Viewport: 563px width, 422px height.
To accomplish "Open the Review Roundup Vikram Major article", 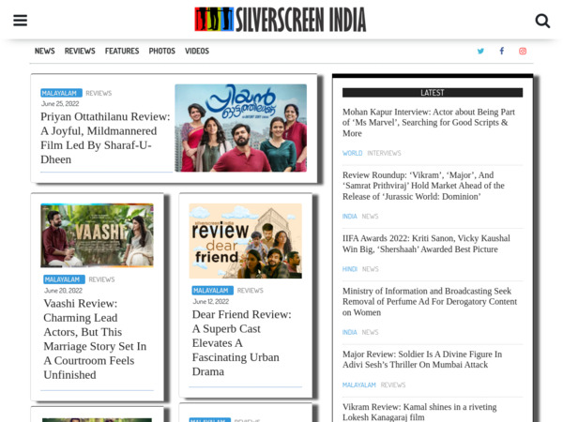I will (423, 186).
